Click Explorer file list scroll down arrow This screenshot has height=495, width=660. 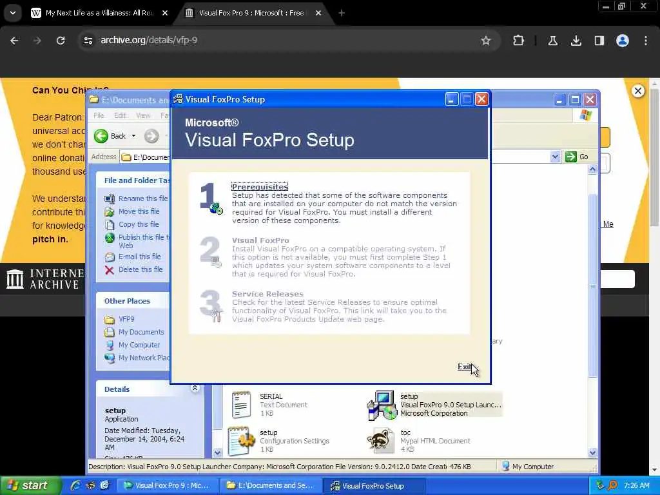coord(593,453)
